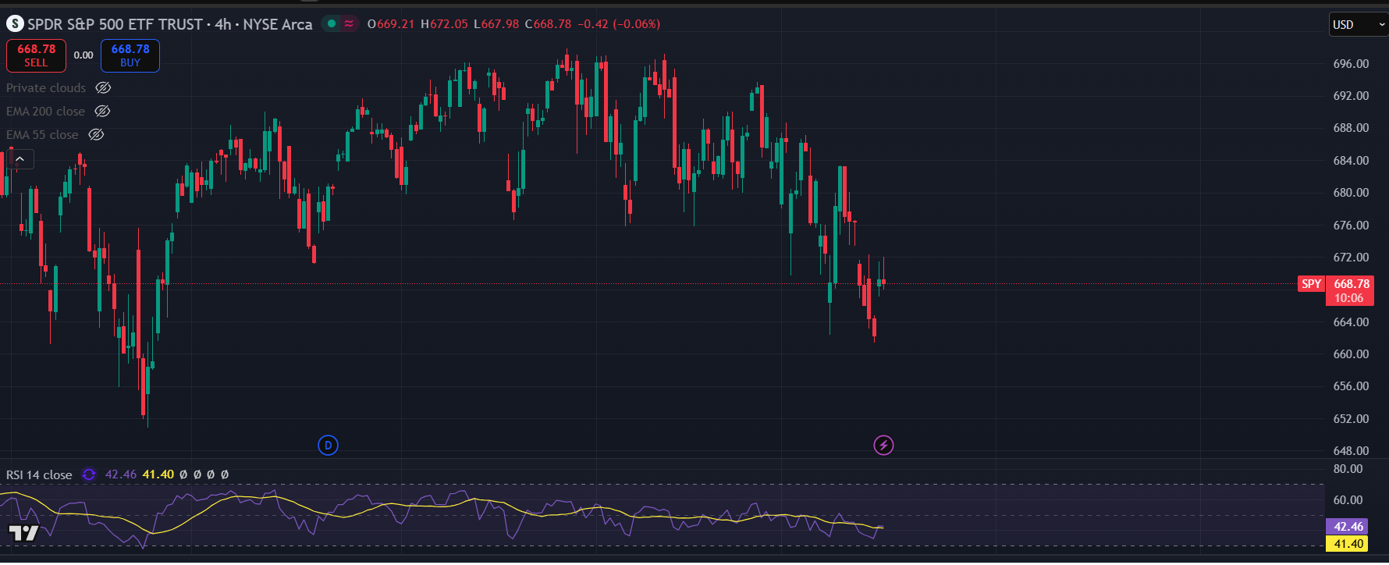The image size is (1389, 565).
Task: Toggle visibility of EMA 200 close
Action: [x=102, y=112]
